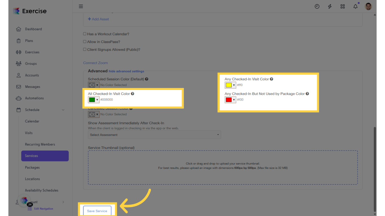Open the notifications bell icon

coord(355,6)
